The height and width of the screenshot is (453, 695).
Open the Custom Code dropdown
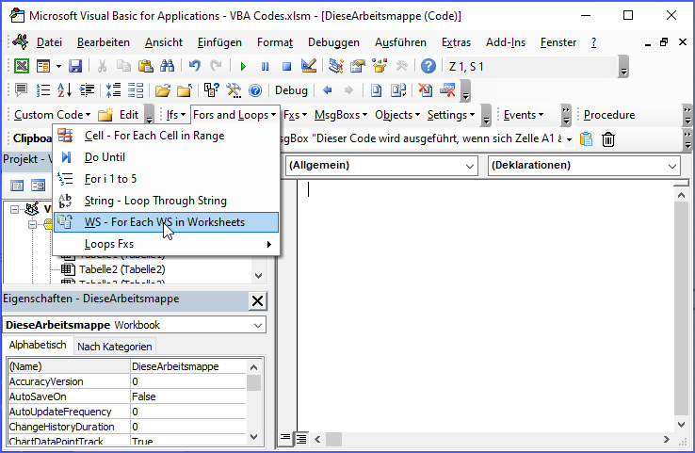[53, 115]
